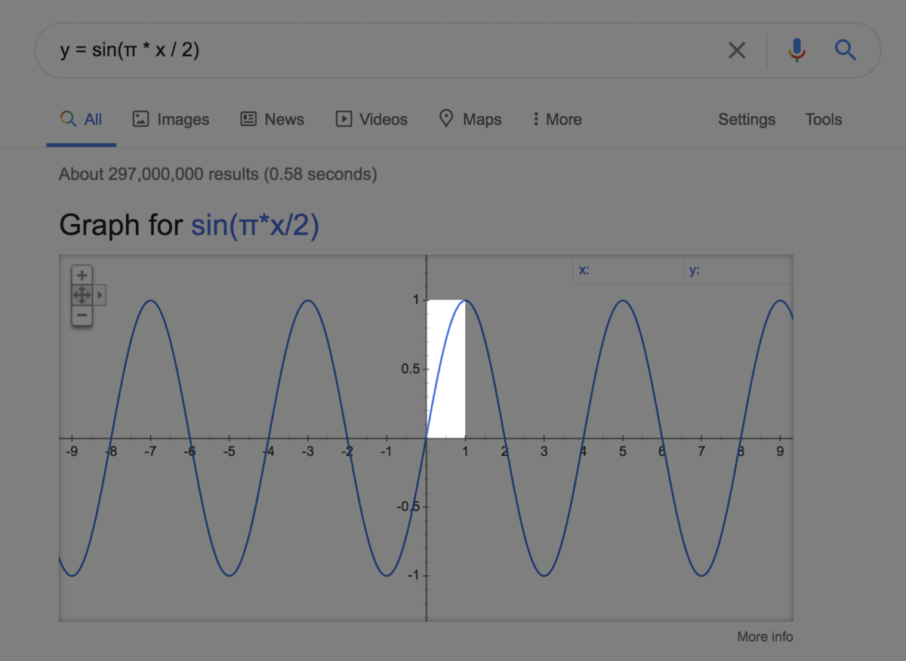This screenshot has height=661, width=906.
Task: Zoom out of the graph with minus
Action: coord(82,315)
